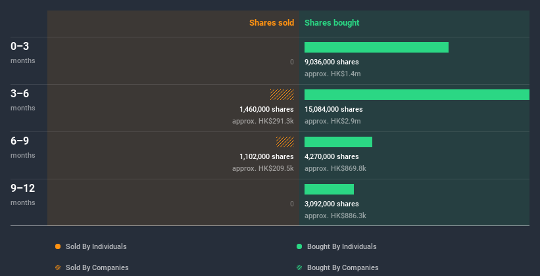Select the approx. HK$869.8k value
540x276 pixels.
[x=335, y=168]
